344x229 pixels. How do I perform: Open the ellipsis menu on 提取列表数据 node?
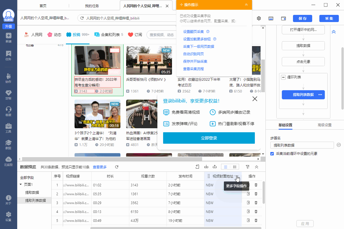[320, 95]
